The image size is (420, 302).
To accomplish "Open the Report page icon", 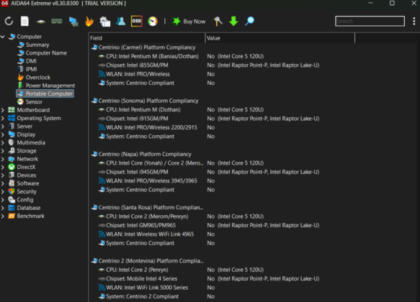I will (x=24, y=21).
